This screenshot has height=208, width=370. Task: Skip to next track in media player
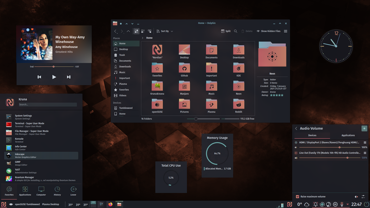click(68, 77)
